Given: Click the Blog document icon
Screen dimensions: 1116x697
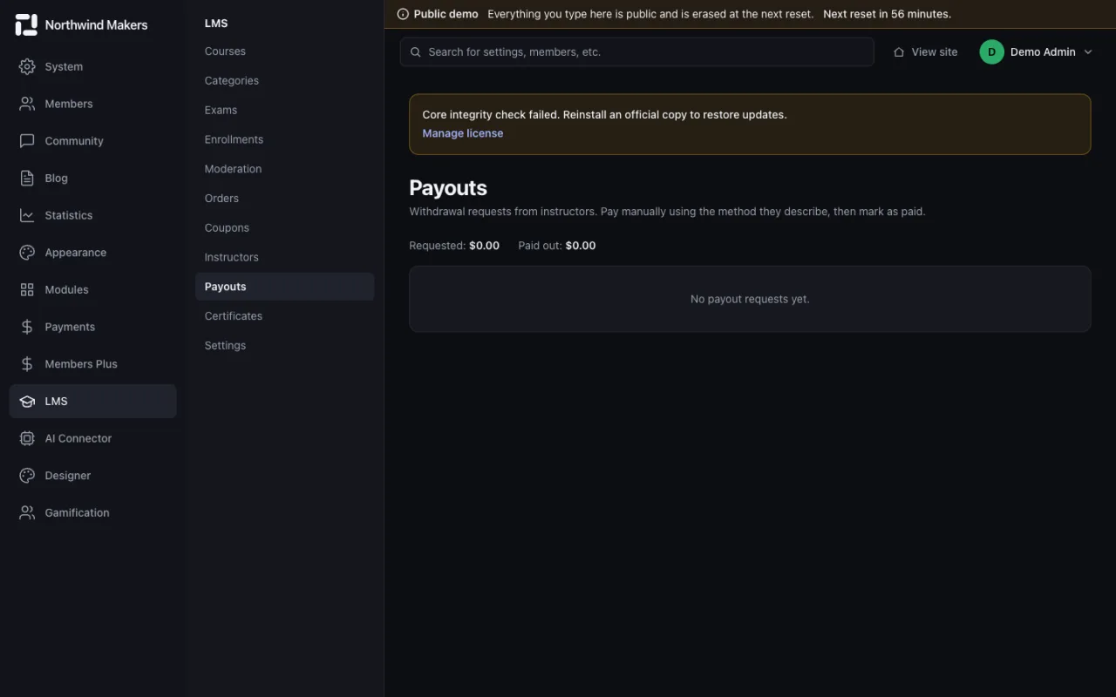Looking at the screenshot, I should pos(27,178).
